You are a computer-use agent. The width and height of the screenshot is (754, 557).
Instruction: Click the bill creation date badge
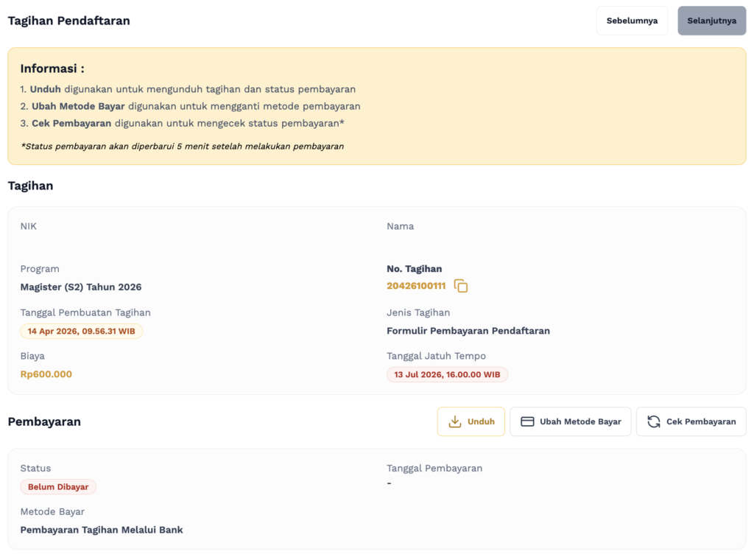(x=81, y=331)
